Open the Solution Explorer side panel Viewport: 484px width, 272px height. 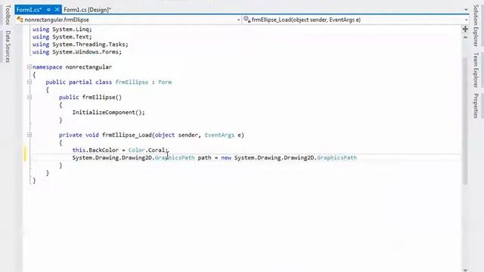click(x=476, y=26)
